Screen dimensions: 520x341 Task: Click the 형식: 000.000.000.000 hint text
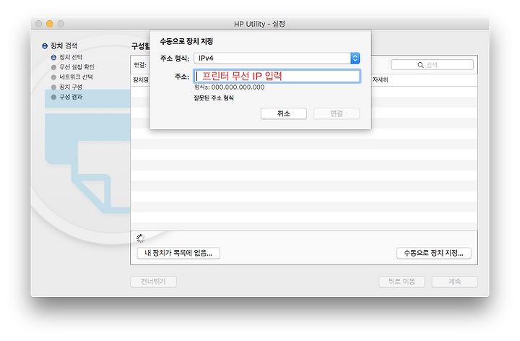pos(229,87)
